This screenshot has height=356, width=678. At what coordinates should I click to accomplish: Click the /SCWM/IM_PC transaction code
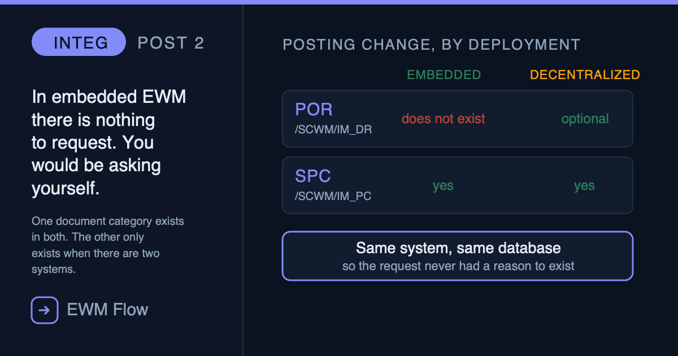tap(333, 197)
